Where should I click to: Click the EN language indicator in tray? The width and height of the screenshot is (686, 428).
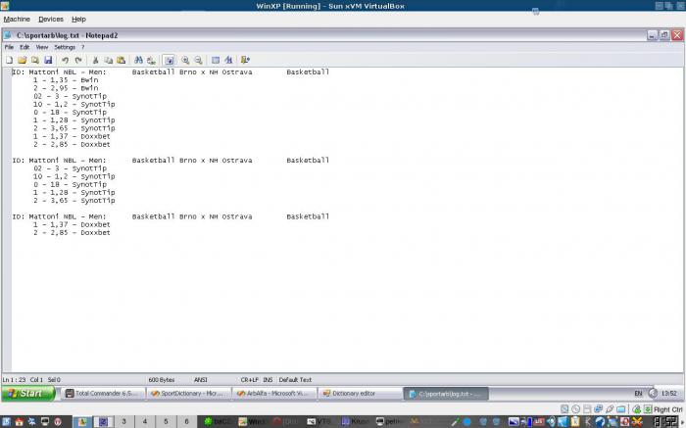(x=638, y=394)
